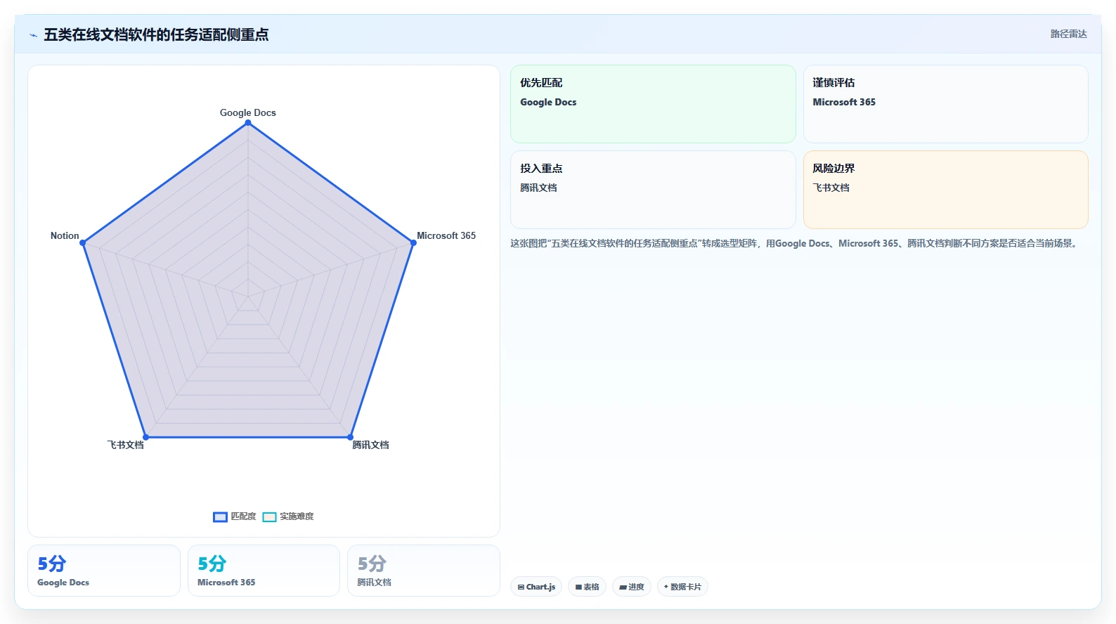
Task: Click the header icon beside the title
Action: (33, 35)
